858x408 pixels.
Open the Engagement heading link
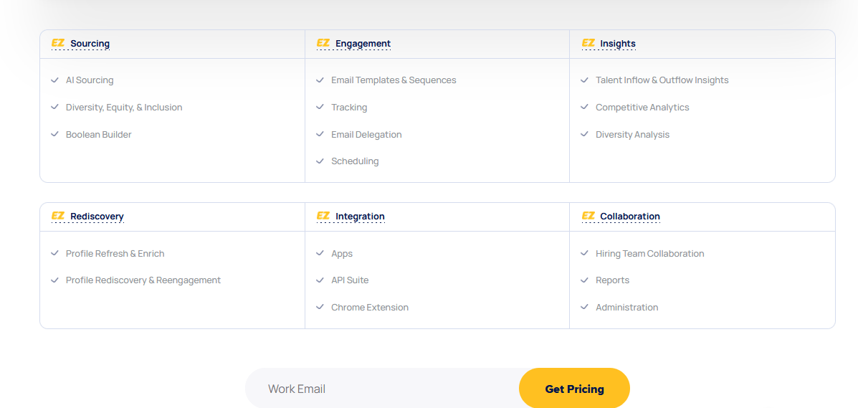pyautogui.click(x=363, y=43)
